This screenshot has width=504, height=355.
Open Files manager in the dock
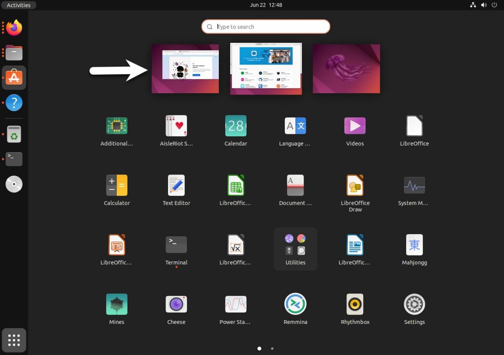(x=14, y=53)
